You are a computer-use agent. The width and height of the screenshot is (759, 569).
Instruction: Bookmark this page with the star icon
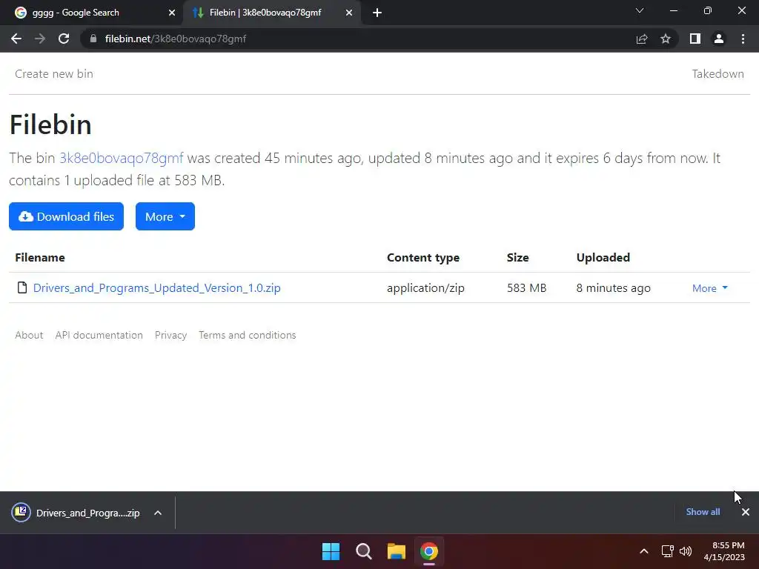pyautogui.click(x=666, y=39)
